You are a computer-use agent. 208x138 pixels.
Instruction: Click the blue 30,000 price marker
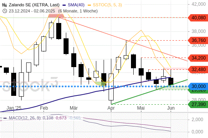(x=198, y=86)
